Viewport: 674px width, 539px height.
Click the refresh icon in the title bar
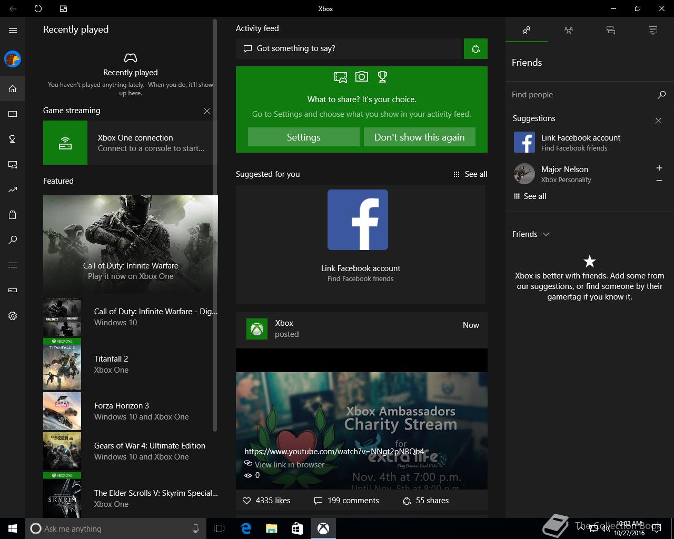point(38,8)
